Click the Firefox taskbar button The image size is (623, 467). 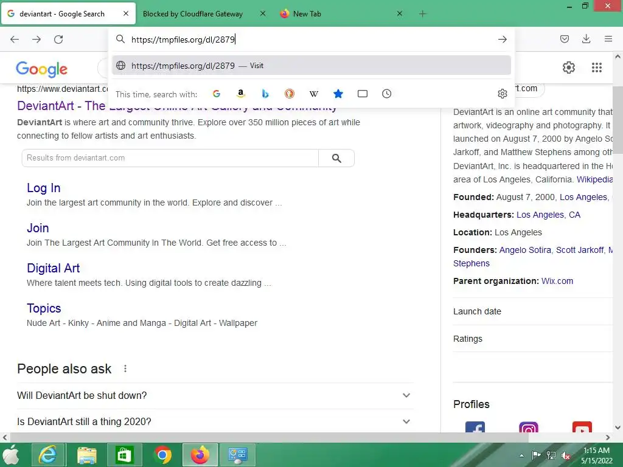coord(200,455)
